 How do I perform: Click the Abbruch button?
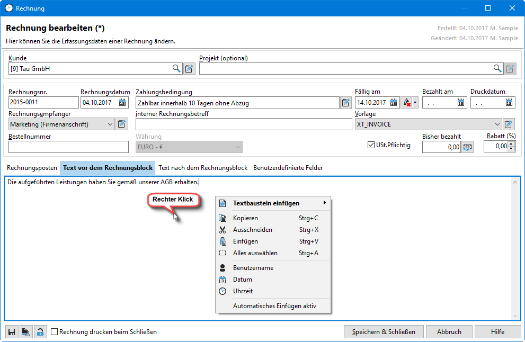[449, 332]
